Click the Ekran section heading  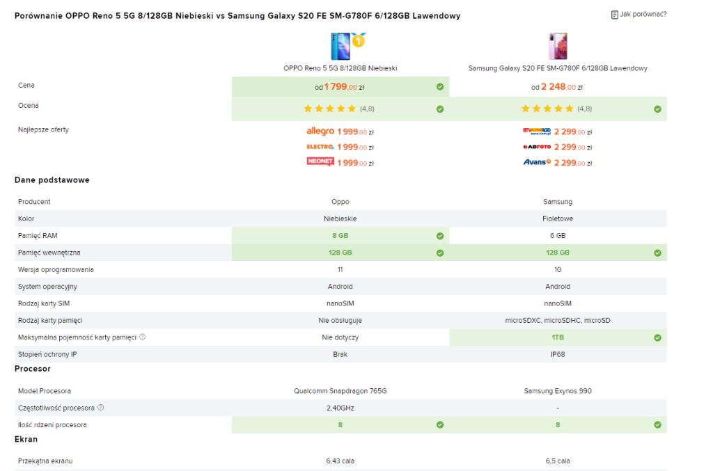(x=26, y=439)
